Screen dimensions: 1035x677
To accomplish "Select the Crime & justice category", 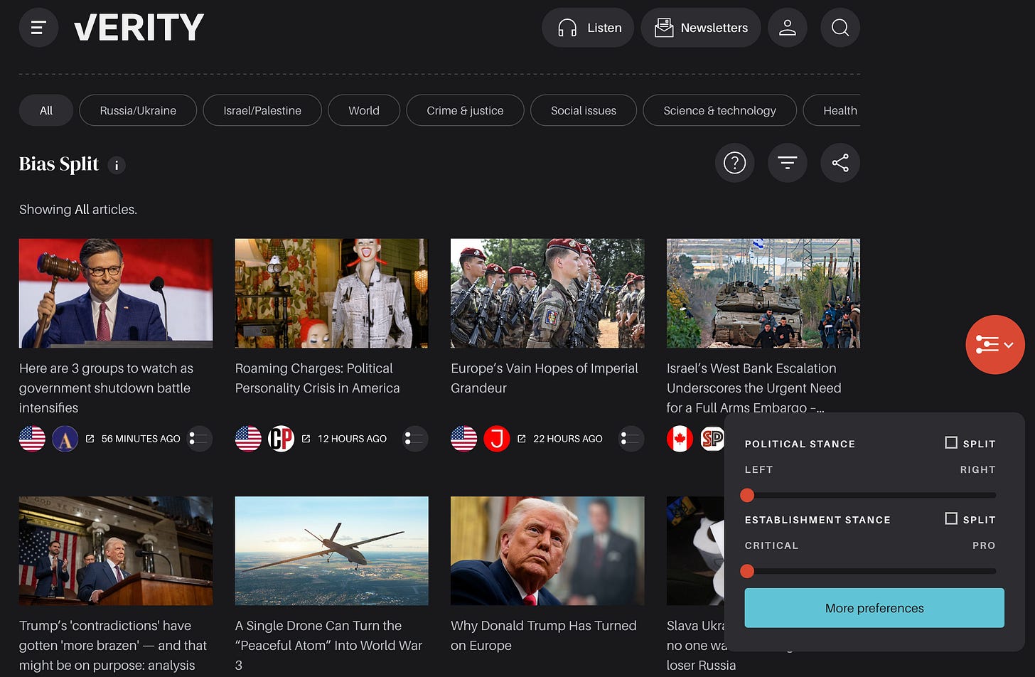I will tap(465, 110).
